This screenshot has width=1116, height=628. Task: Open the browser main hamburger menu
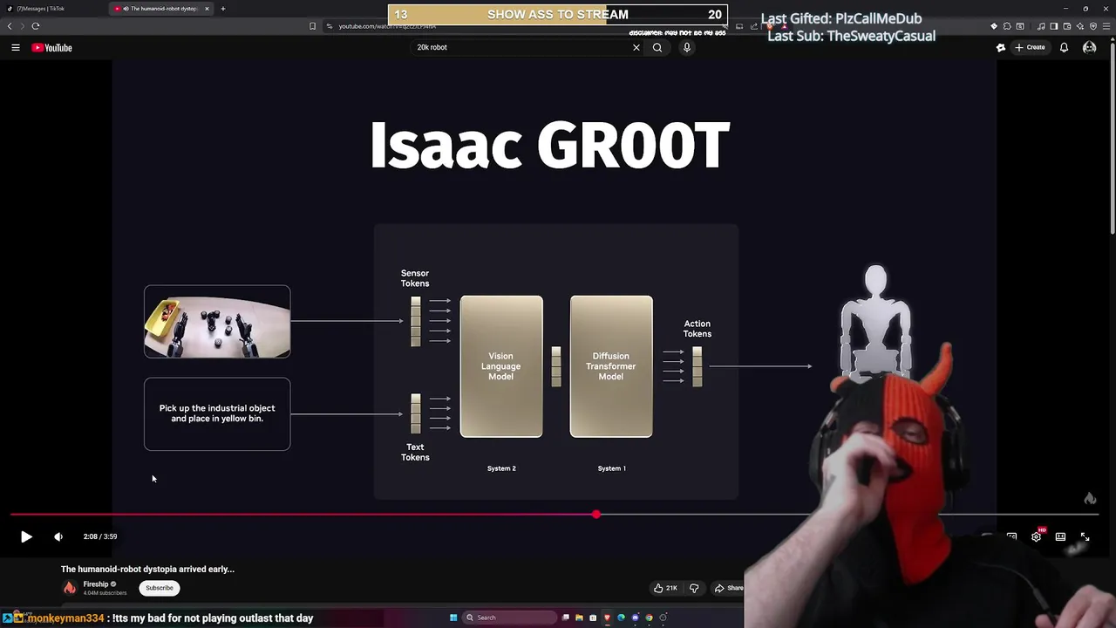pyautogui.click(x=1106, y=26)
